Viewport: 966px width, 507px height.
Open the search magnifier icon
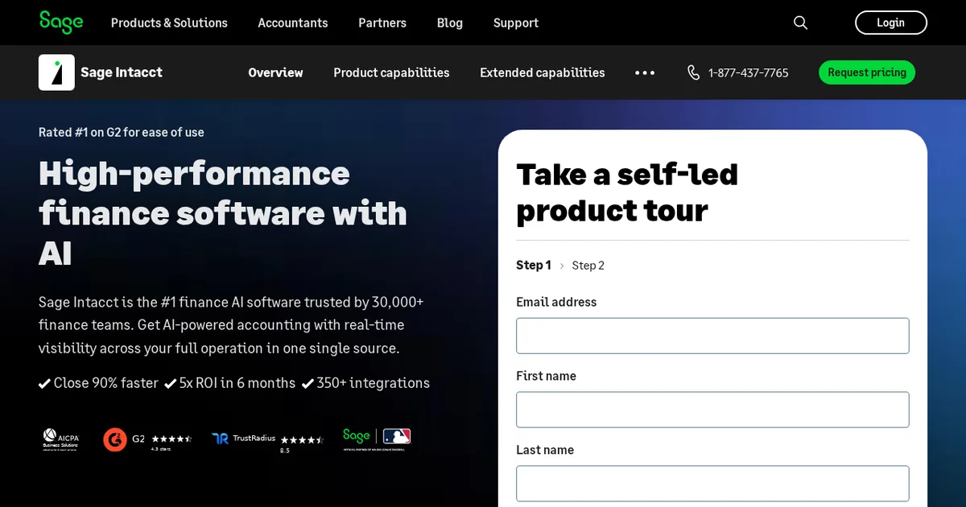(x=800, y=23)
